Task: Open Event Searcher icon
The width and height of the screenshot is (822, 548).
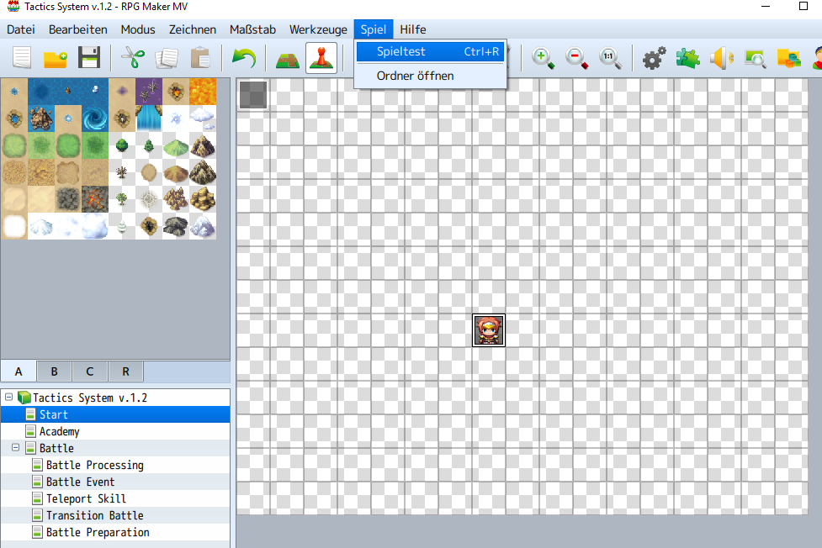Action: (x=755, y=58)
